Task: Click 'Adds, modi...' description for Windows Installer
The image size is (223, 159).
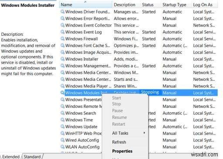Action: [x=126, y=59]
